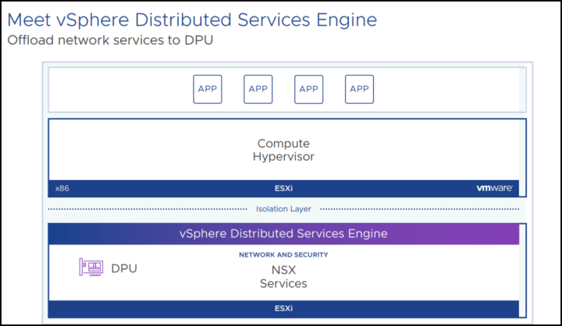The width and height of the screenshot is (562, 326).
Task: Click the Isolation Layer label
Action: click(x=283, y=209)
